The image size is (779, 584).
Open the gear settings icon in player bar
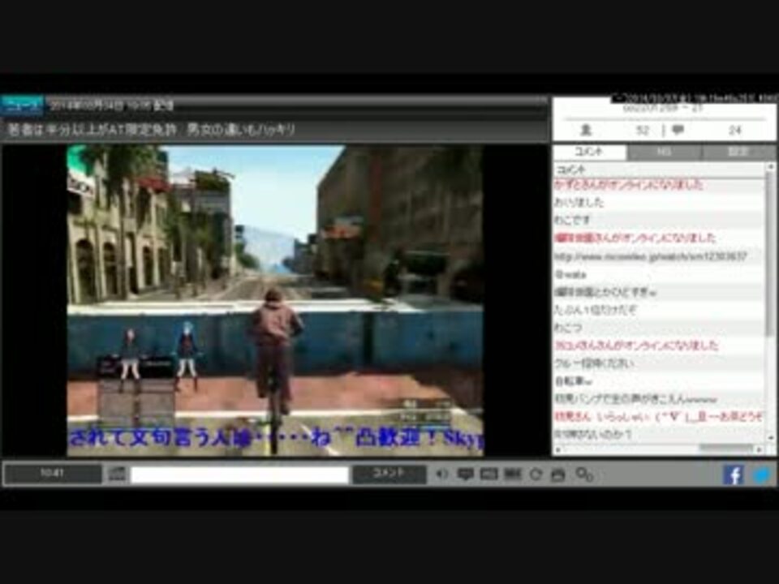pyautogui.click(x=584, y=474)
